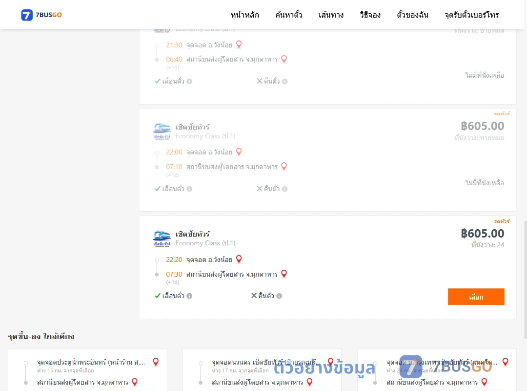The width and height of the screenshot is (527, 391).
Task: Open ตั๋วของฉัน page
Action: click(412, 15)
